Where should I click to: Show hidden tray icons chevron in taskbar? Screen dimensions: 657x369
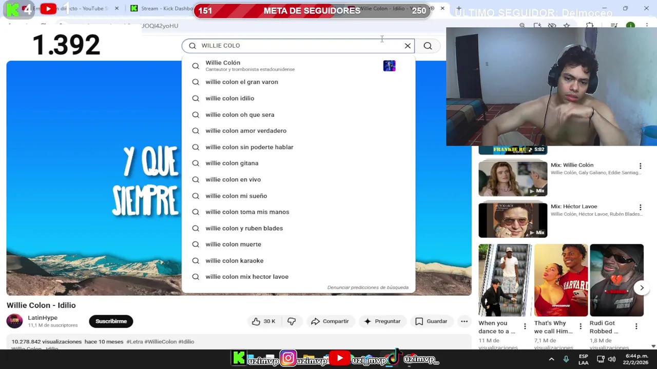point(551,359)
